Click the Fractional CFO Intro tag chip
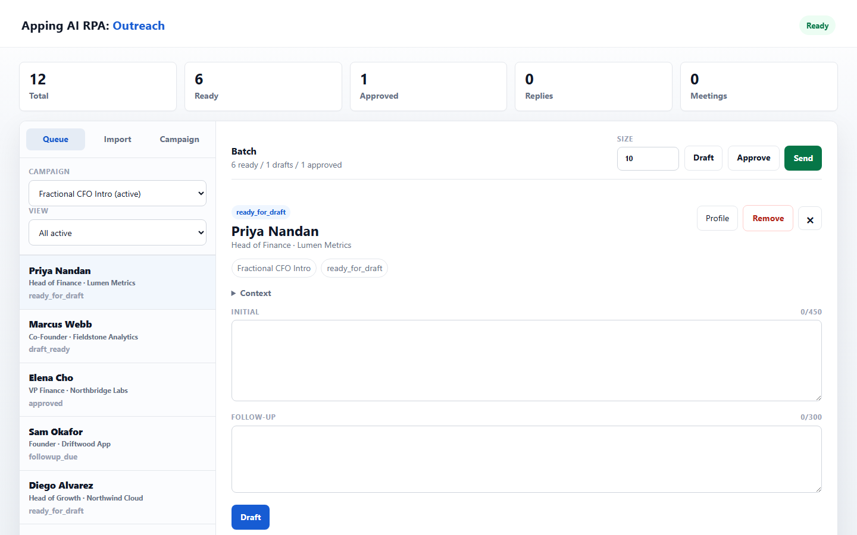This screenshot has width=857, height=535. 274,268
